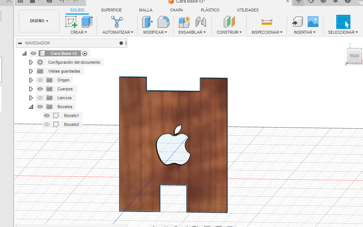The image size is (363, 227).
Task: Expand Configuración del documento node
Action: pyautogui.click(x=31, y=62)
